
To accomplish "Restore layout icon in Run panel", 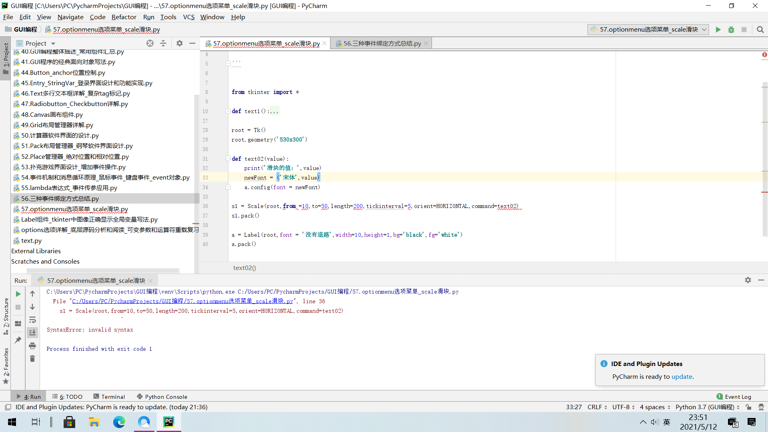I will [18, 324].
